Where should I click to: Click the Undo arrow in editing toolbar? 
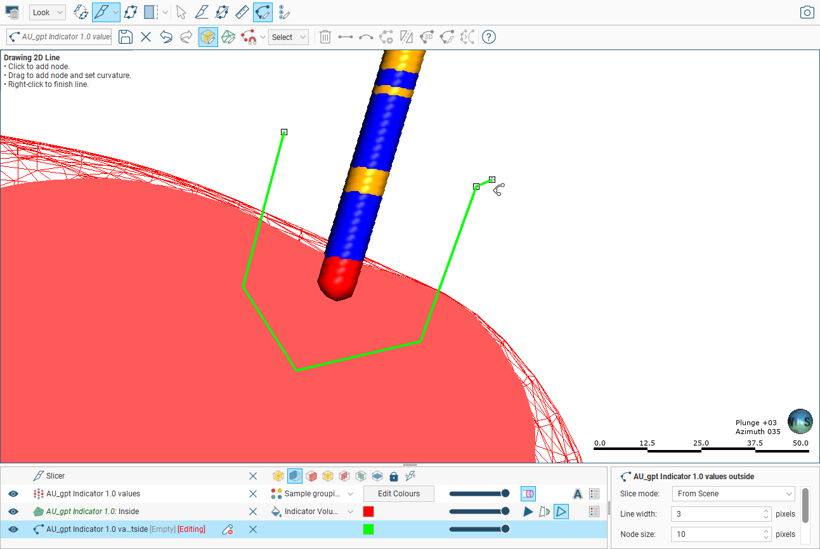[x=166, y=37]
